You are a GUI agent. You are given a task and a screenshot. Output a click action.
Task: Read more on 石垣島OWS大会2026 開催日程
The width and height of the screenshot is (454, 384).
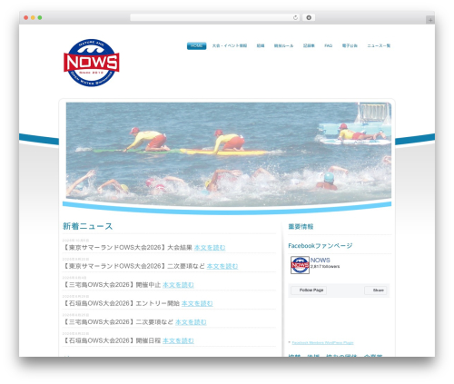(x=178, y=340)
